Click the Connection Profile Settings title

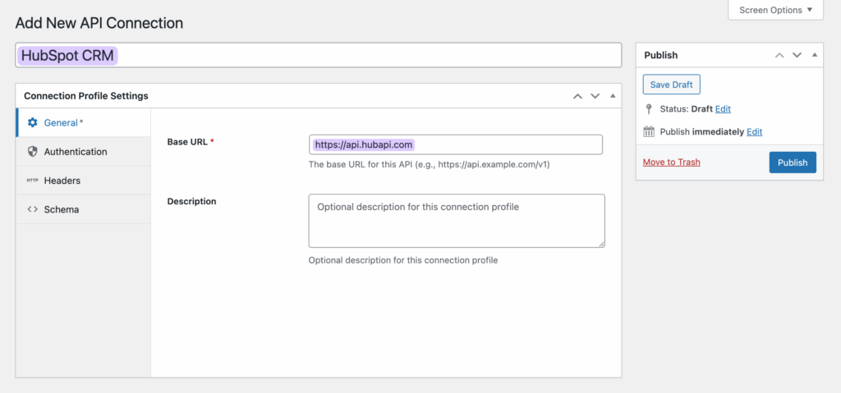(86, 97)
